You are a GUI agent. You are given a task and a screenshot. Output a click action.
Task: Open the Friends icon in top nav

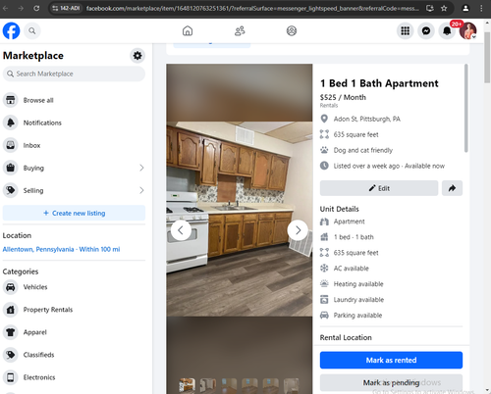[x=240, y=30]
